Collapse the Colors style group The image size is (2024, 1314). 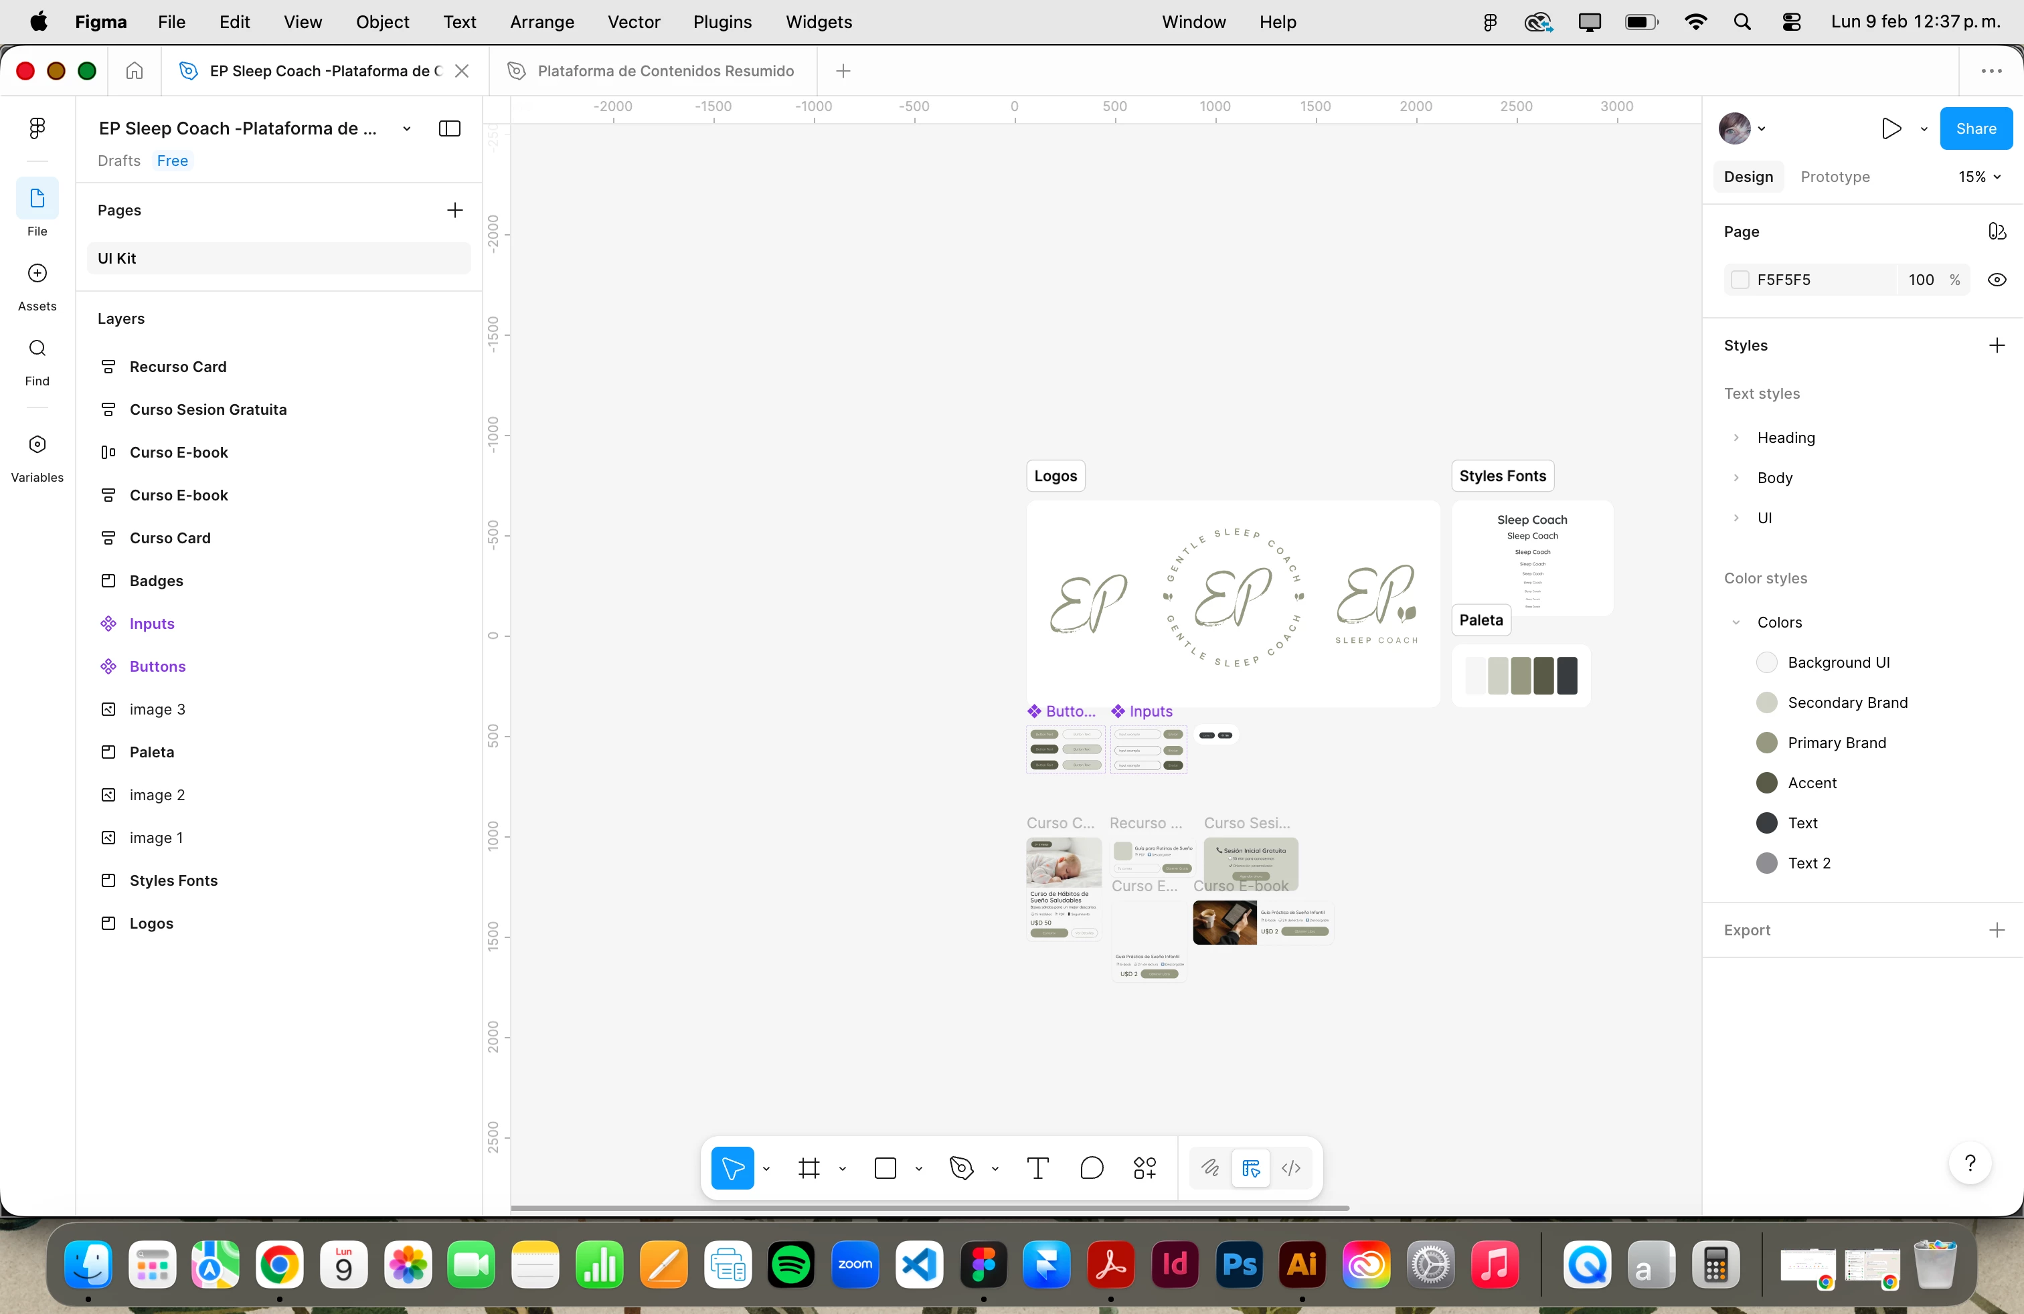pos(1736,622)
